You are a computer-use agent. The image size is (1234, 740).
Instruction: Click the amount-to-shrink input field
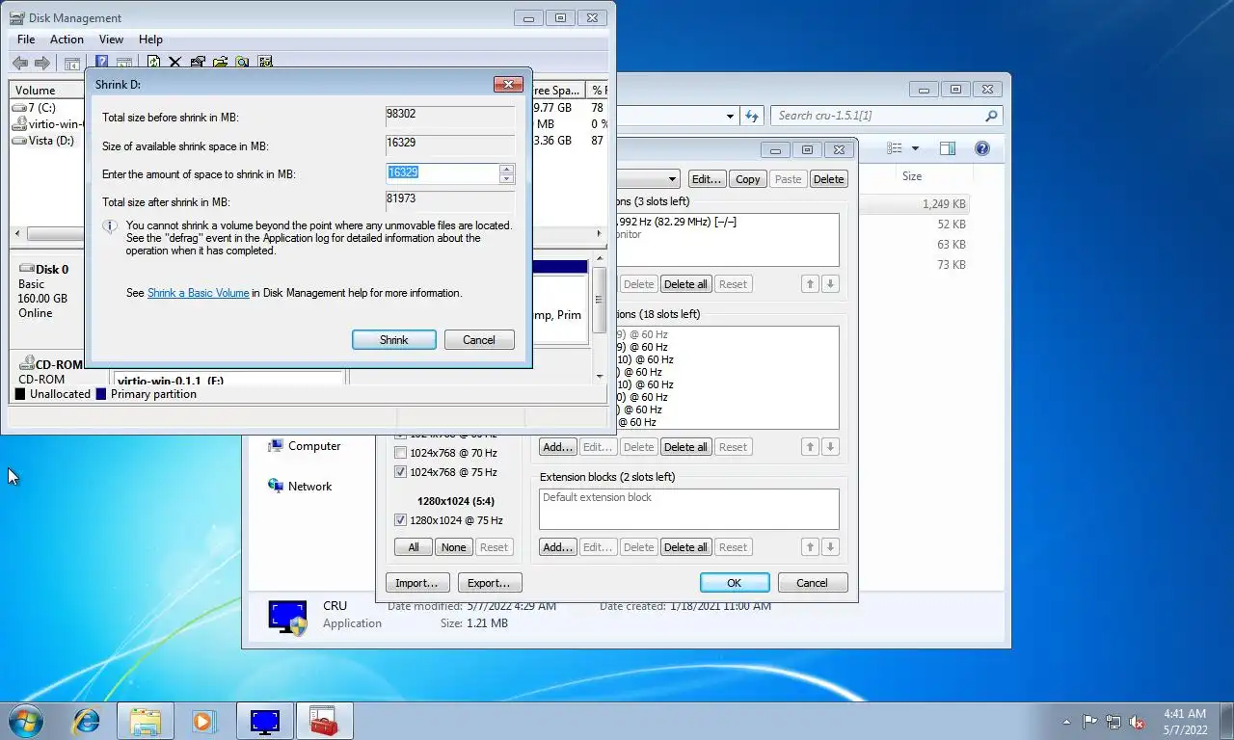click(x=443, y=173)
